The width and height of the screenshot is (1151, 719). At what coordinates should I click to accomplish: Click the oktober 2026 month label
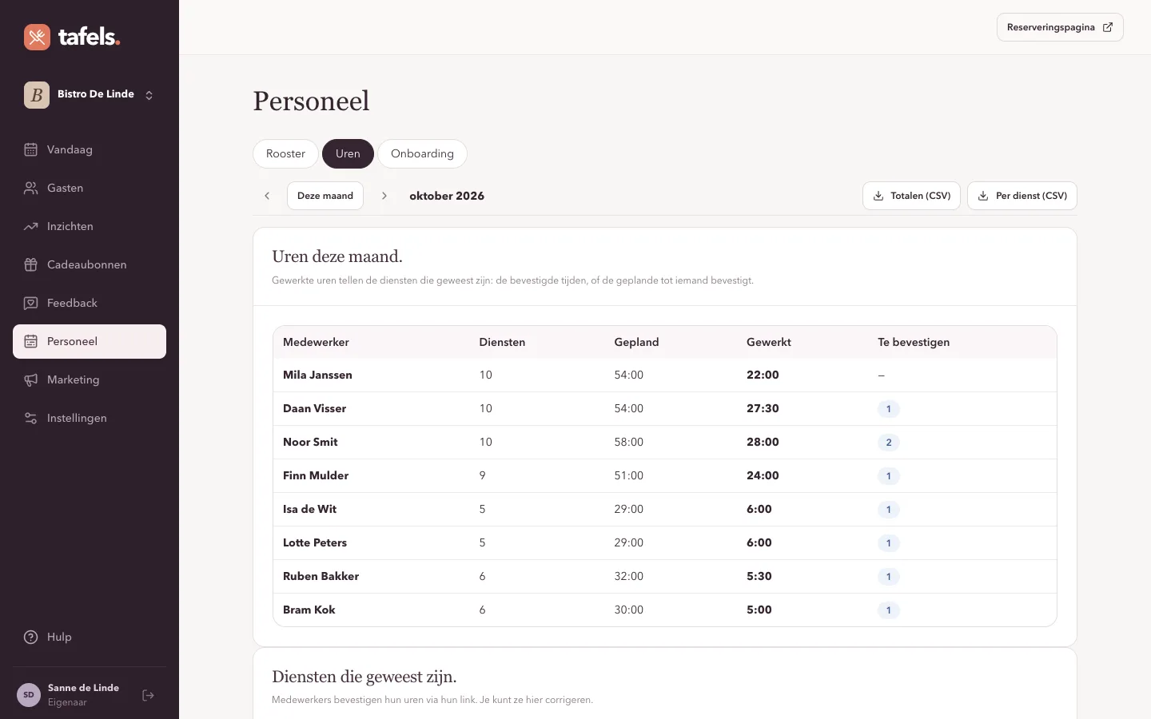pos(447,196)
